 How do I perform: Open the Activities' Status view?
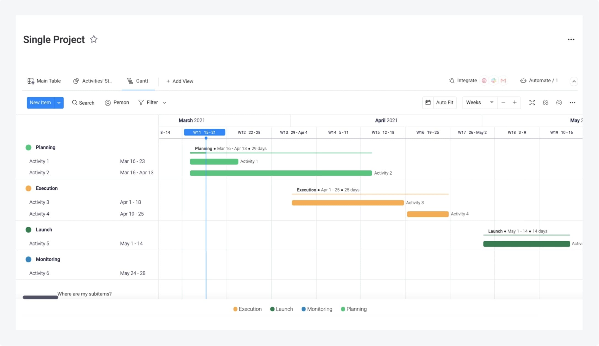coord(94,81)
